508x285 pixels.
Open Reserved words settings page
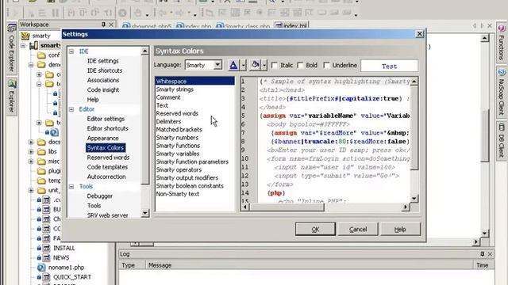[x=108, y=158]
